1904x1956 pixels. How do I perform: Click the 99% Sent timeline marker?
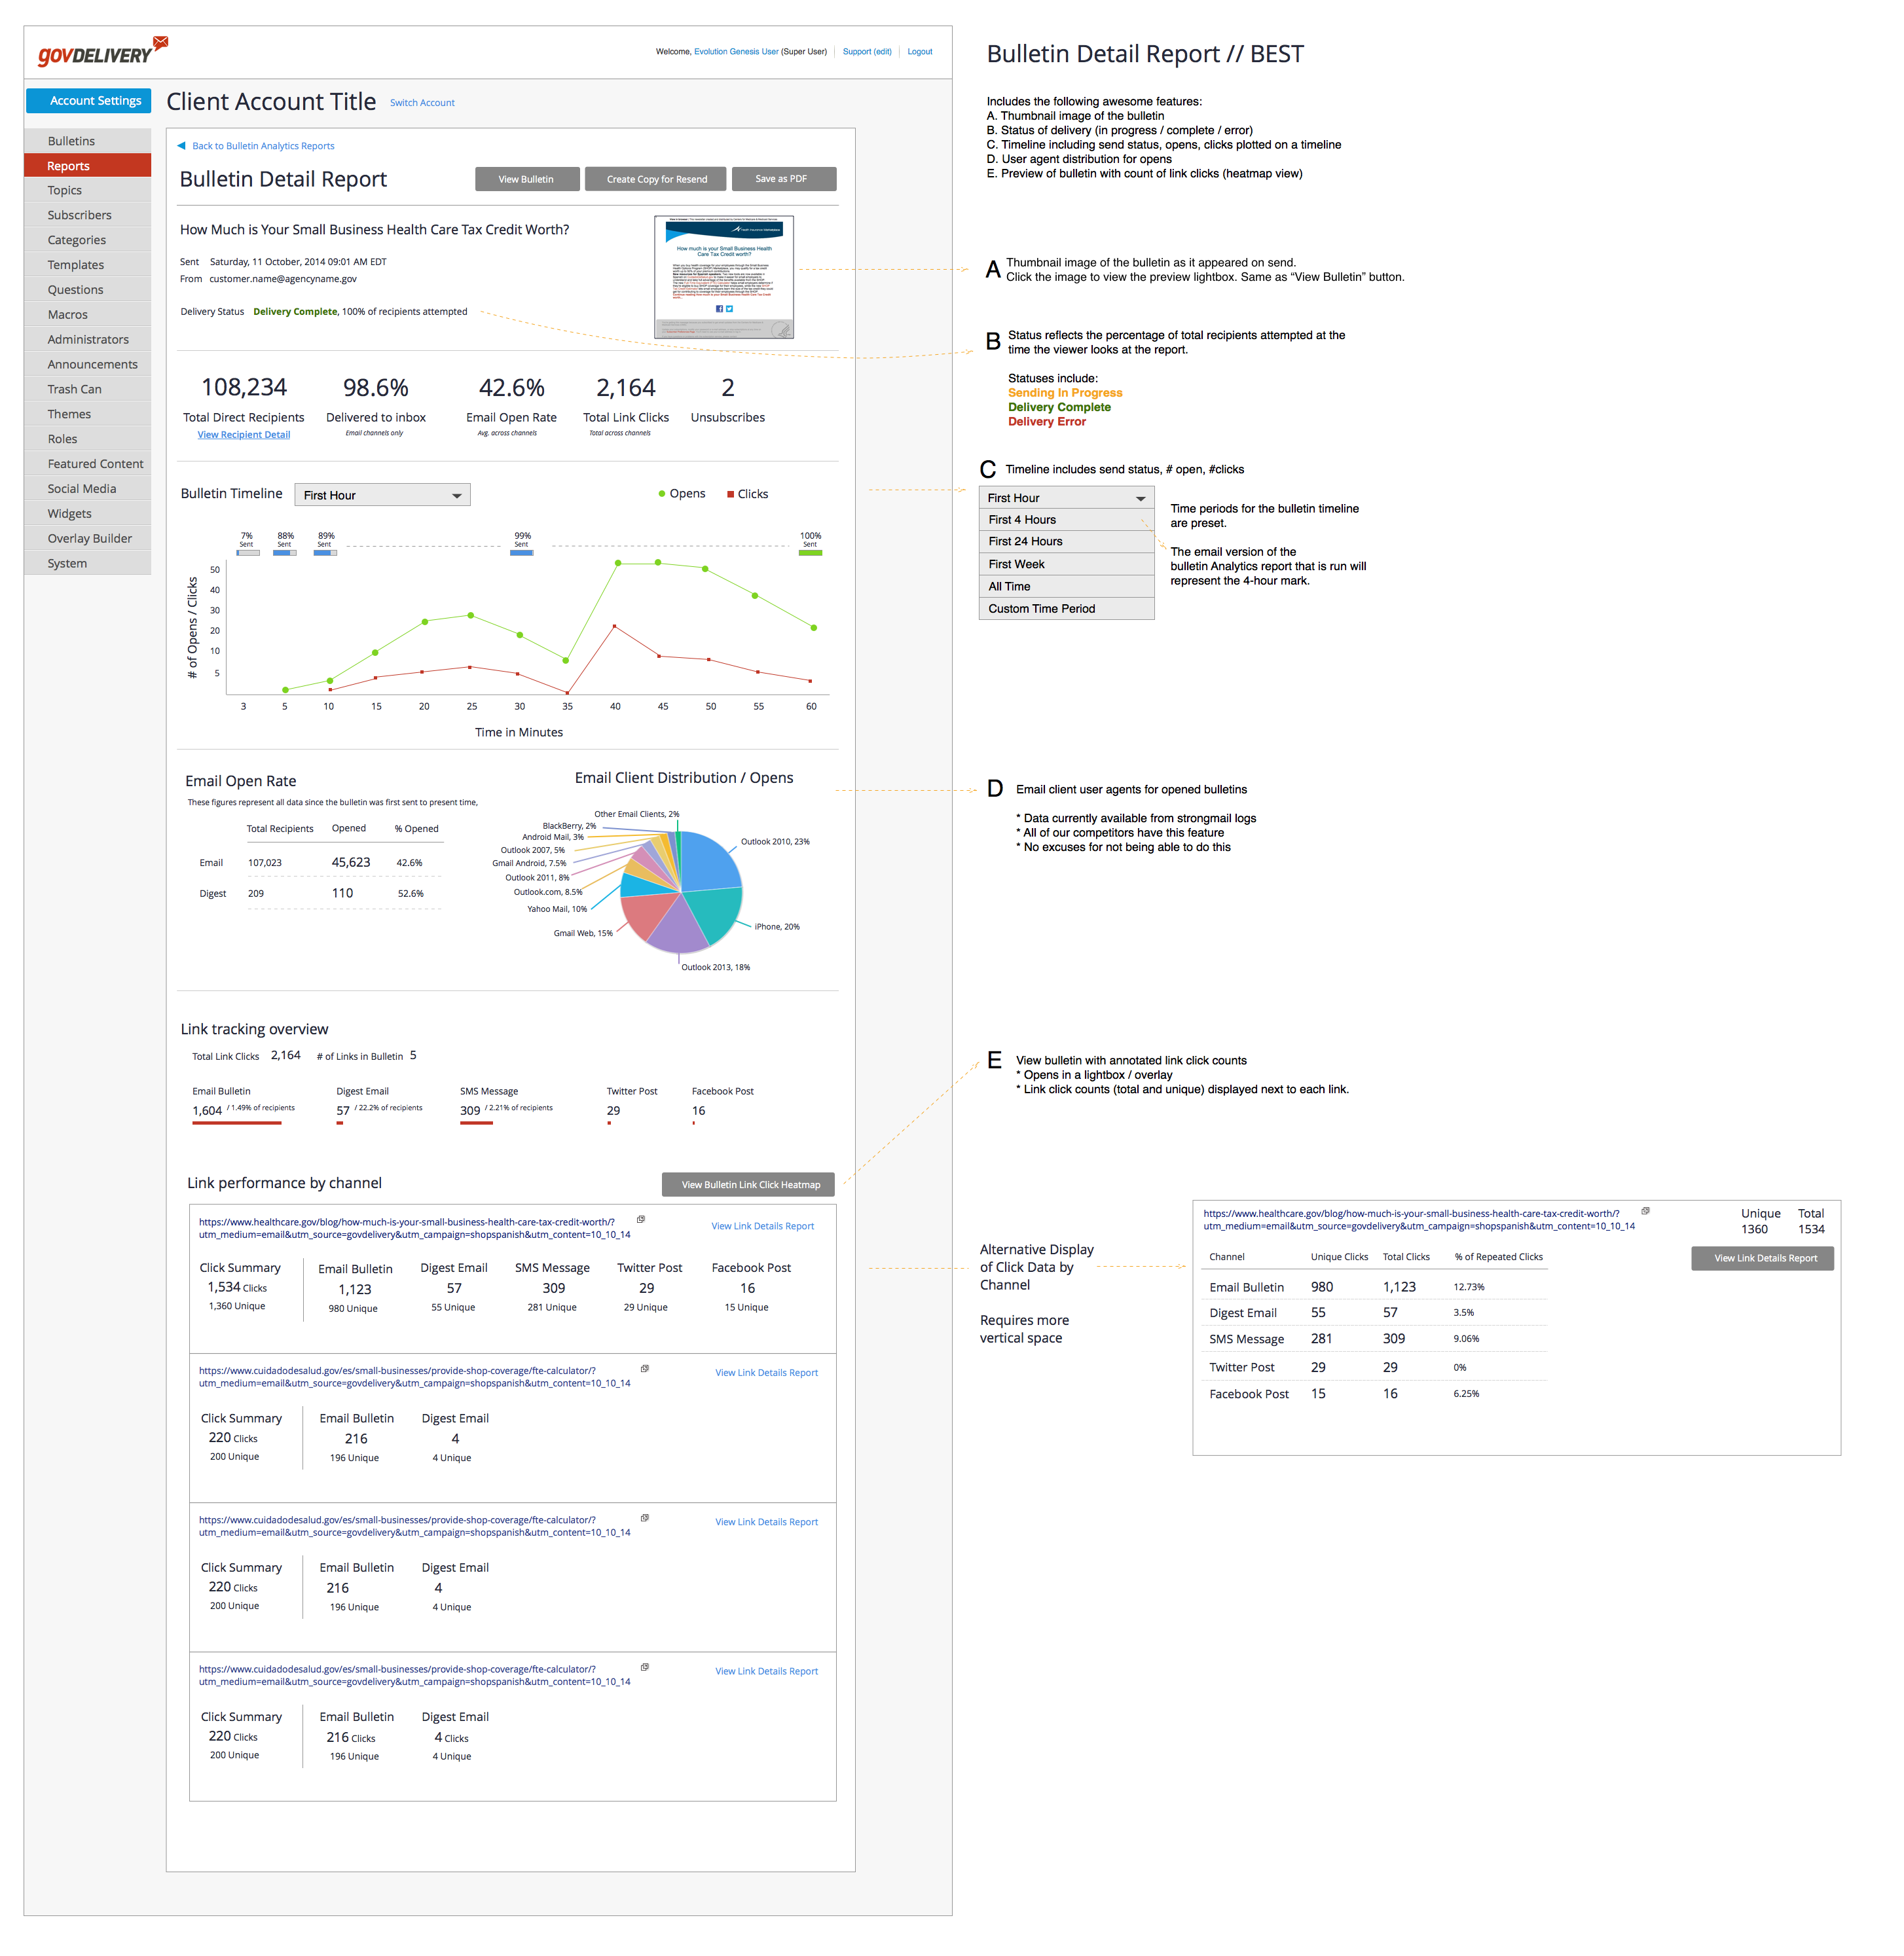(521, 552)
